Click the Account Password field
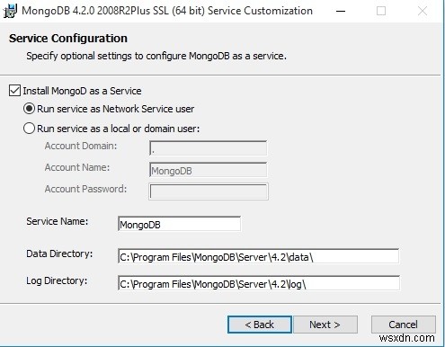 (209, 191)
